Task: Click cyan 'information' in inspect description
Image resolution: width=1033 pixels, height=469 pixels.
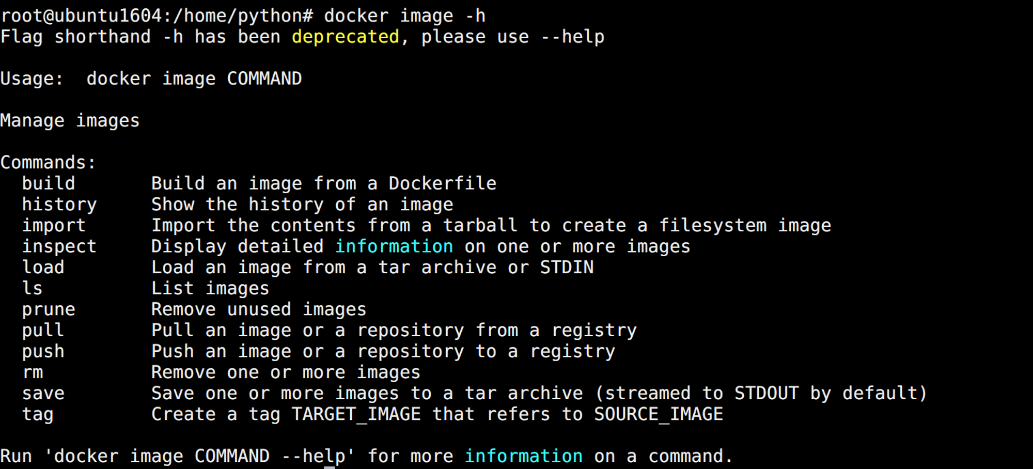Action: pos(394,246)
